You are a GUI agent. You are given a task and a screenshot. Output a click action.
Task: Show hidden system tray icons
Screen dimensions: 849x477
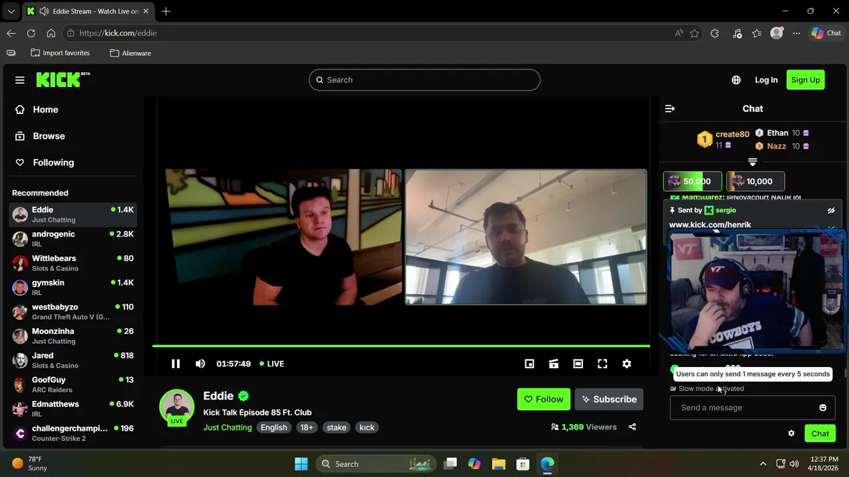[x=763, y=464]
